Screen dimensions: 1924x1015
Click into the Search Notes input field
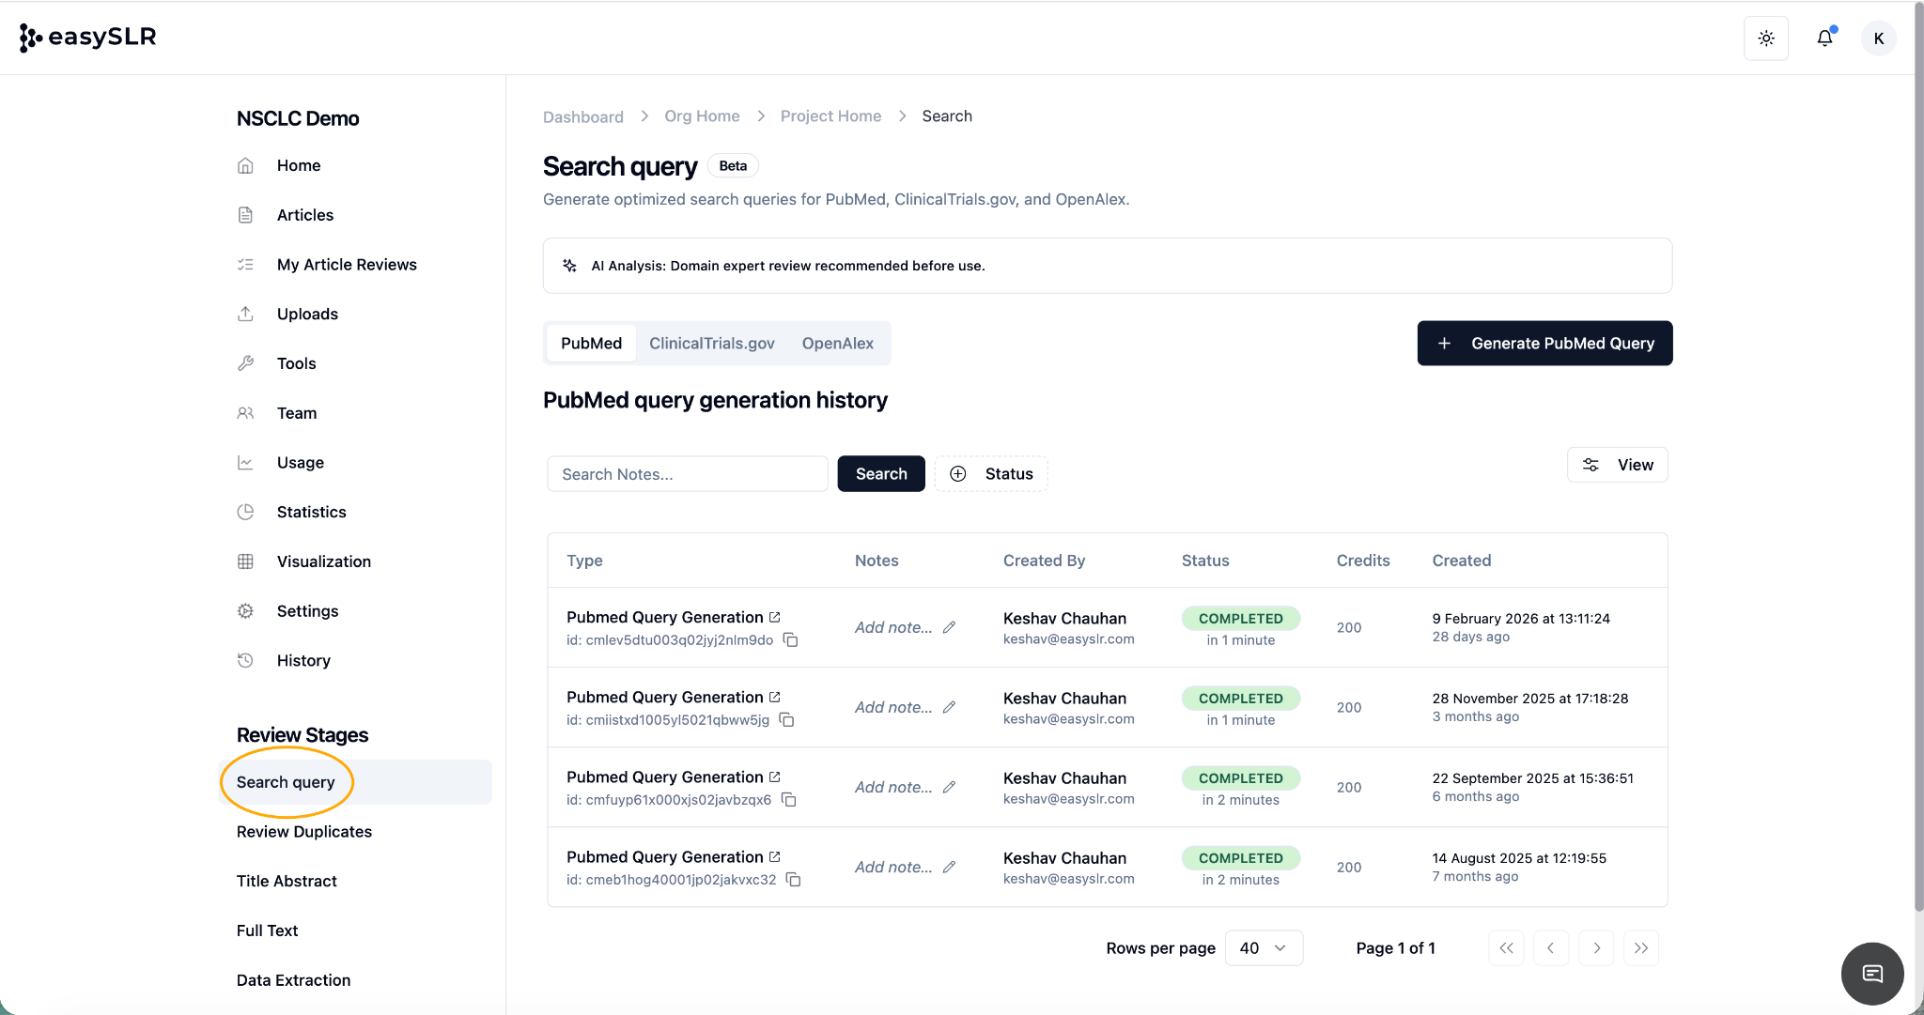tap(687, 474)
